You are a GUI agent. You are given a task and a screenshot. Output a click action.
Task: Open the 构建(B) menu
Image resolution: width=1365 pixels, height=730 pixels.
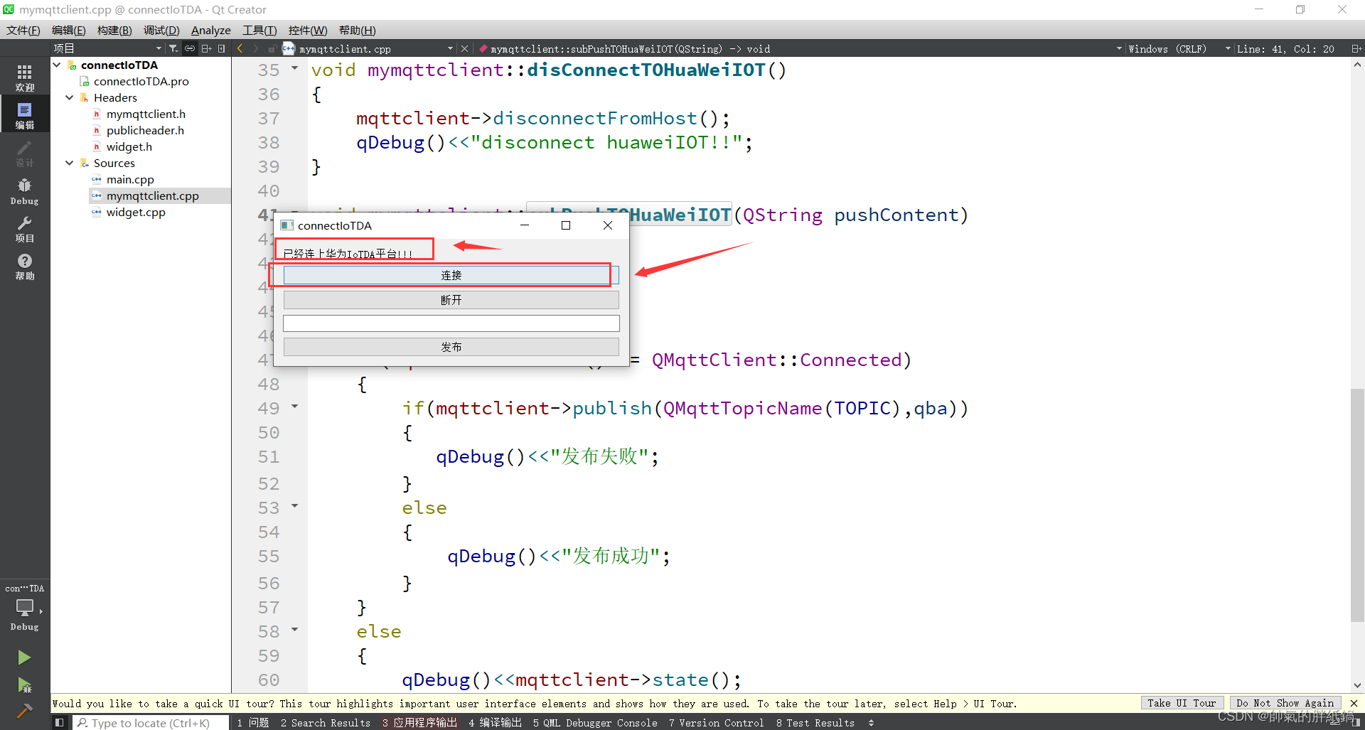[114, 30]
